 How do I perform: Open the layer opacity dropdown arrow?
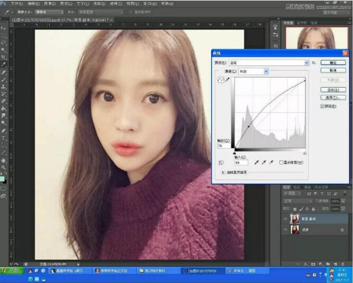pos(343,201)
